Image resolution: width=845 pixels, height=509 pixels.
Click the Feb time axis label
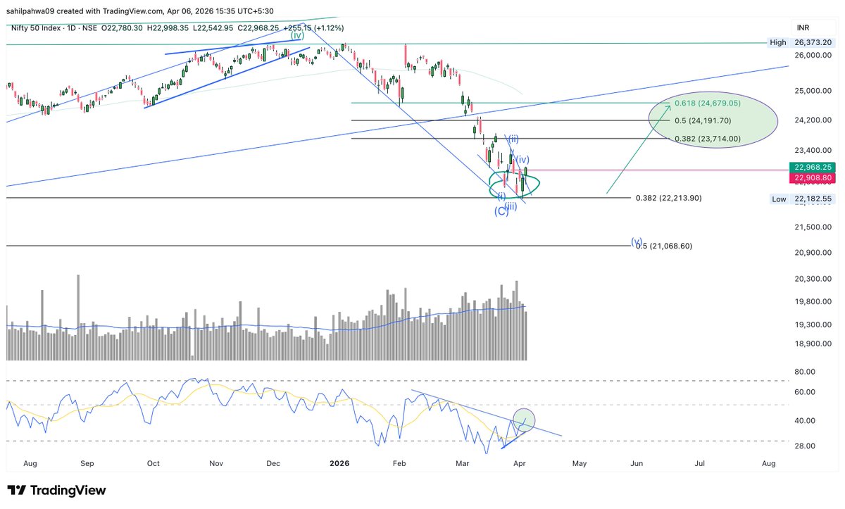click(399, 464)
